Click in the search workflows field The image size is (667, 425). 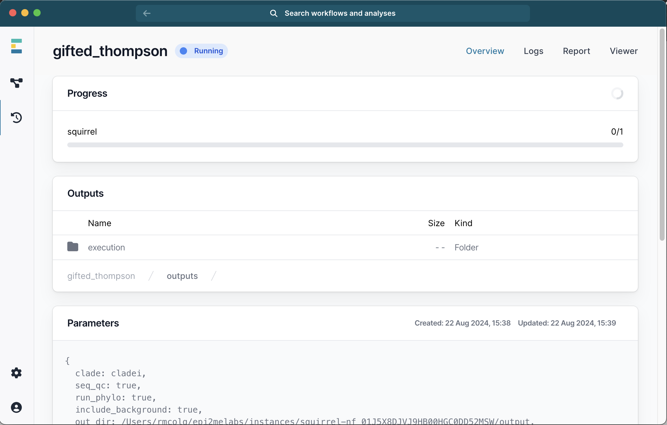coord(340,13)
